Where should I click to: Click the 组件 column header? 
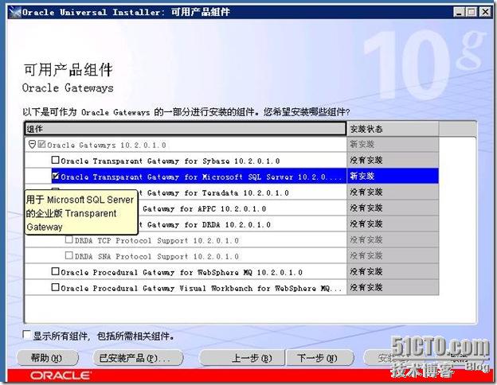185,129
